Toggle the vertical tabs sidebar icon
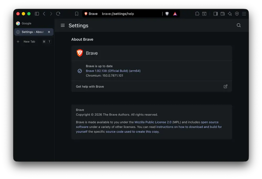This screenshot has height=179, width=262. click(x=37, y=14)
